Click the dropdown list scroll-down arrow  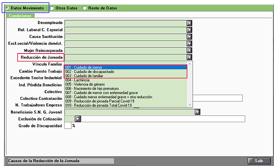tap(190, 104)
